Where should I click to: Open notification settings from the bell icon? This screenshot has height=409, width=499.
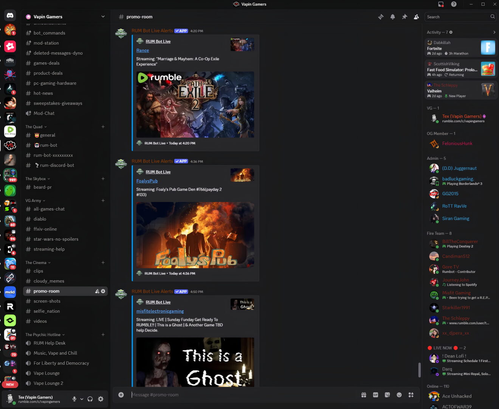pos(393,17)
